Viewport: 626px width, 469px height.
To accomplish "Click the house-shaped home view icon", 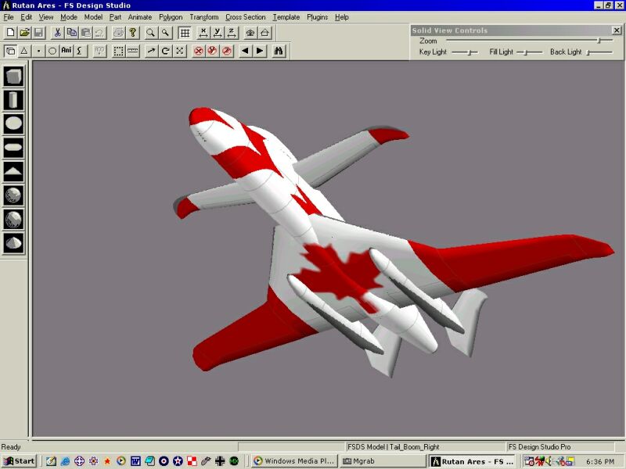I will (264, 32).
